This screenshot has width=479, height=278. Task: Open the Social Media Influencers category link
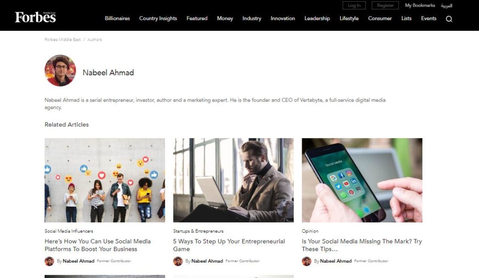69,231
